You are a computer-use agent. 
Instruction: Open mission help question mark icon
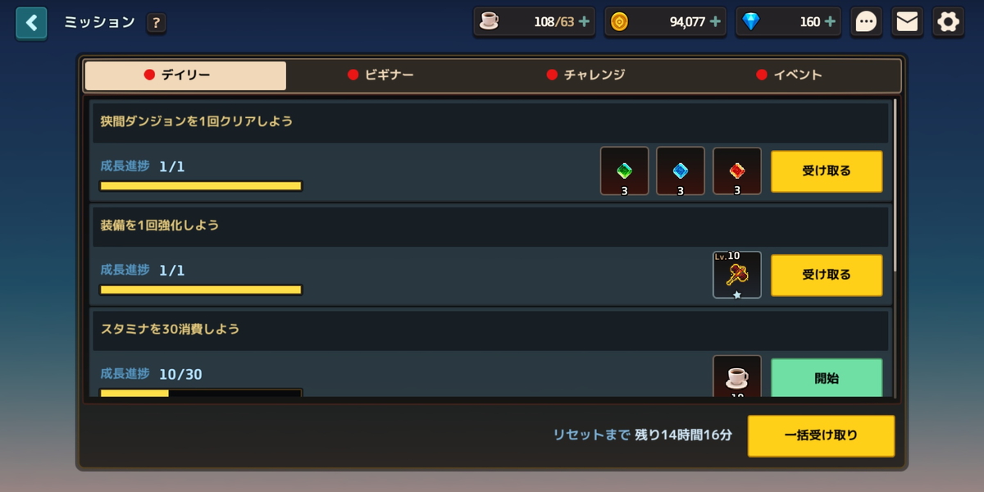156,23
